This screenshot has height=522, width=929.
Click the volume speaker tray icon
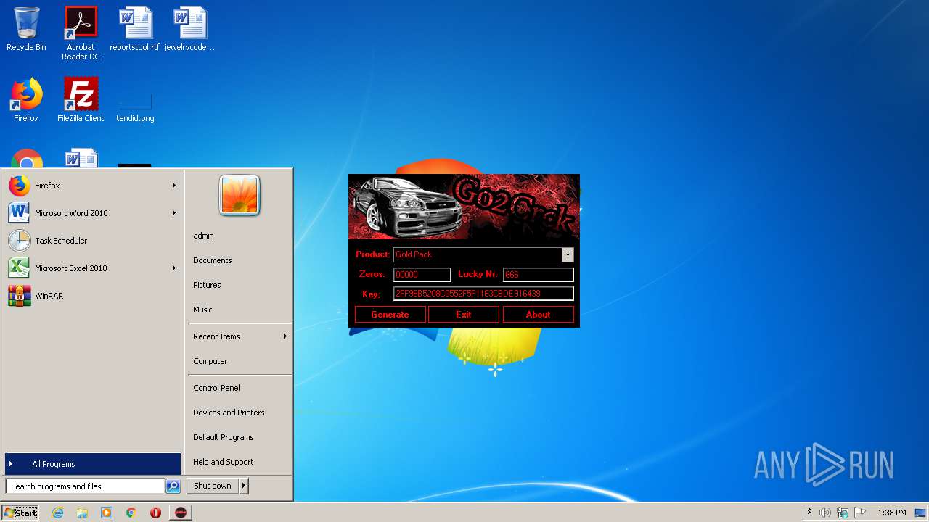[x=825, y=513]
